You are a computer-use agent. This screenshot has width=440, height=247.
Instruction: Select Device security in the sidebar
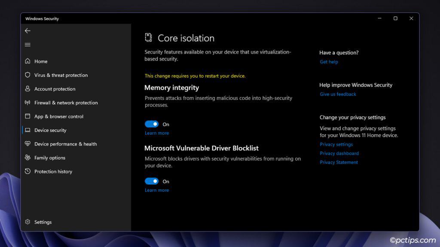50,130
